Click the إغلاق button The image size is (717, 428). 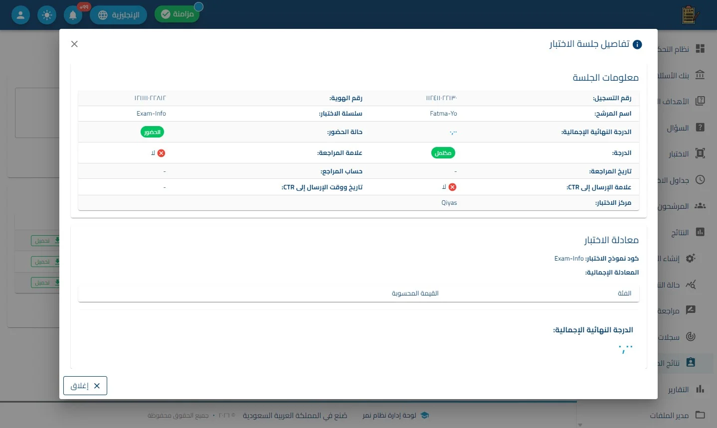[x=85, y=386]
